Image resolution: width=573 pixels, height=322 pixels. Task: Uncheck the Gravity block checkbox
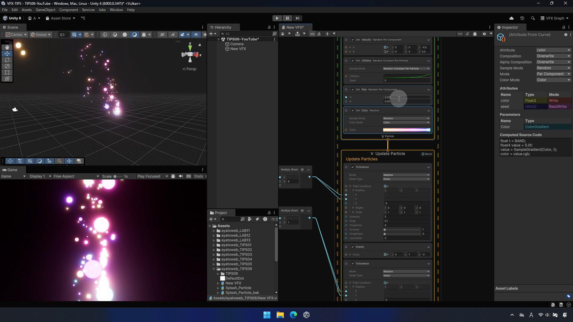(x=352, y=247)
